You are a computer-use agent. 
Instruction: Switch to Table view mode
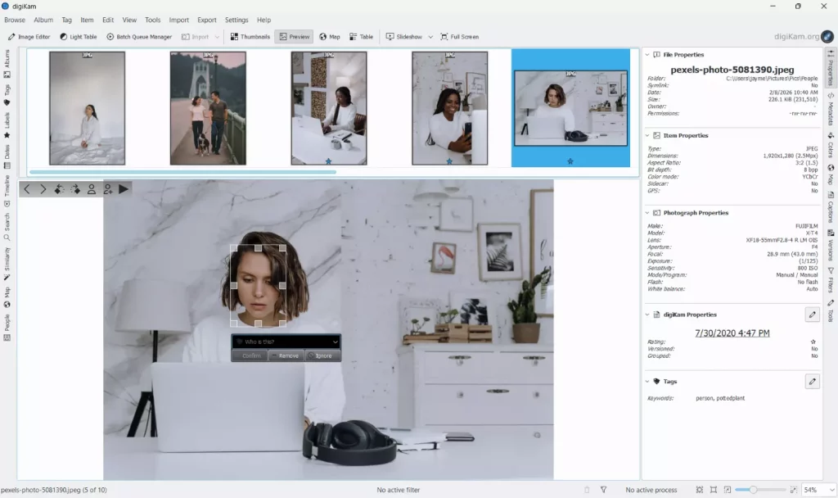[361, 37]
